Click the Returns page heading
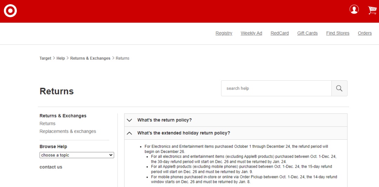 click(x=56, y=91)
